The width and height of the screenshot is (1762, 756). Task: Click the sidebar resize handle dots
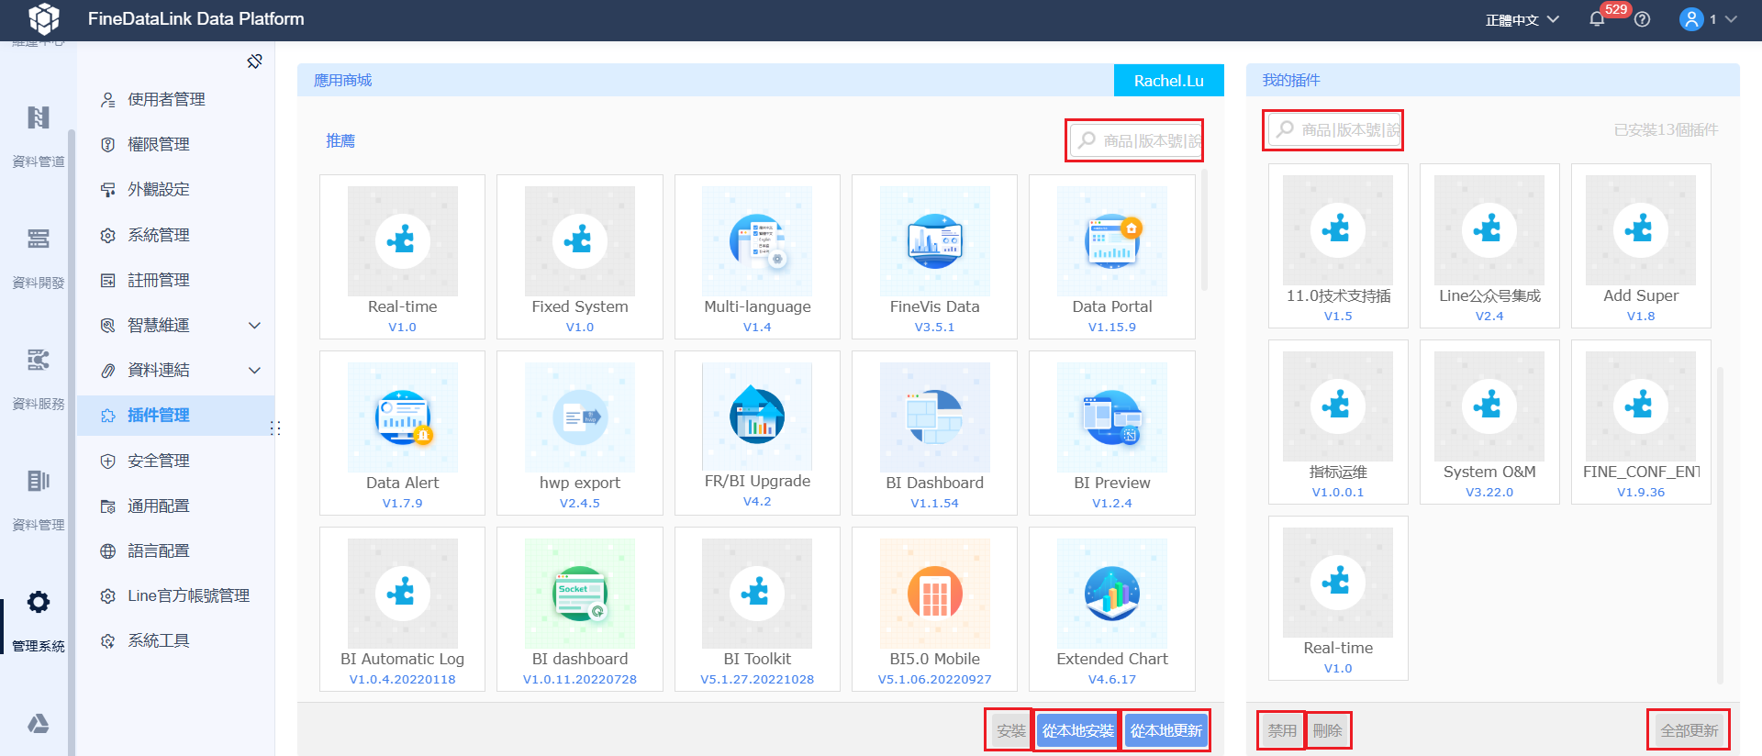275,428
